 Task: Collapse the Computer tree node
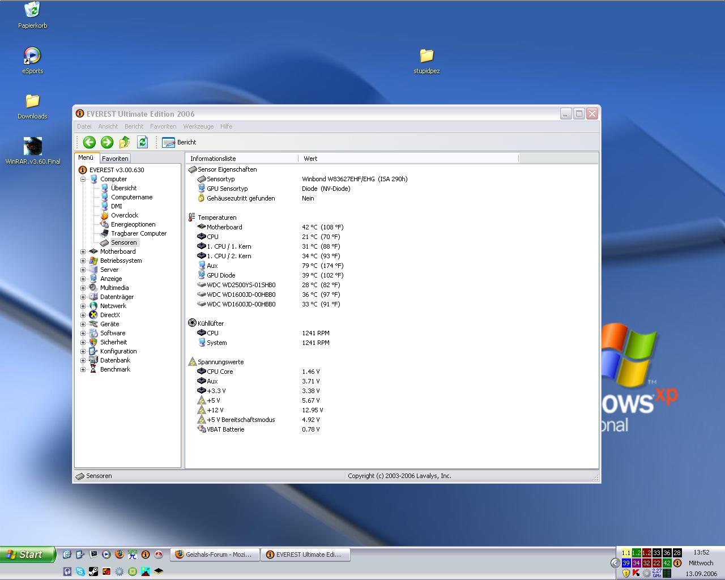click(x=83, y=179)
